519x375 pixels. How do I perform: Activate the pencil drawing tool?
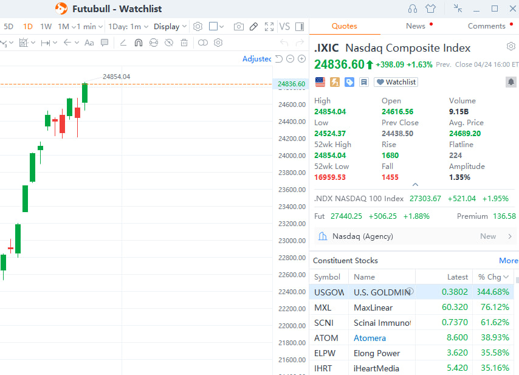click(x=253, y=27)
